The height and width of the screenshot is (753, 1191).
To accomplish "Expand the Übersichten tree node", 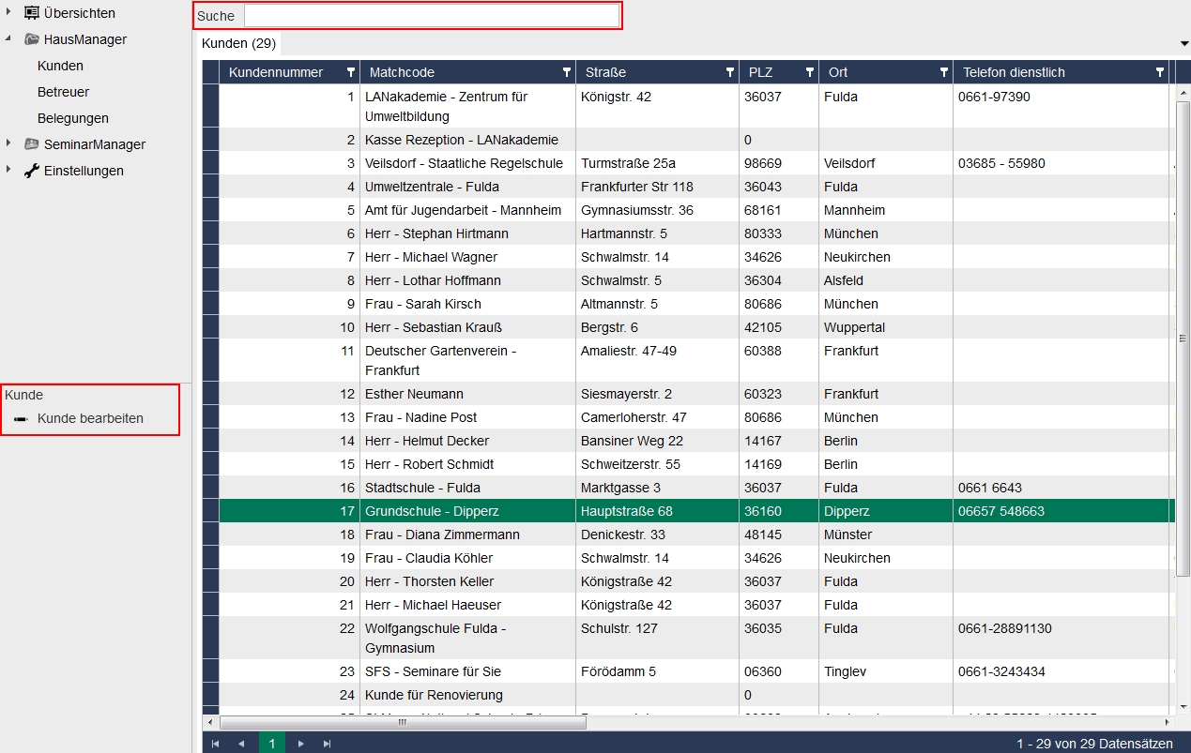I will pos(8,12).
